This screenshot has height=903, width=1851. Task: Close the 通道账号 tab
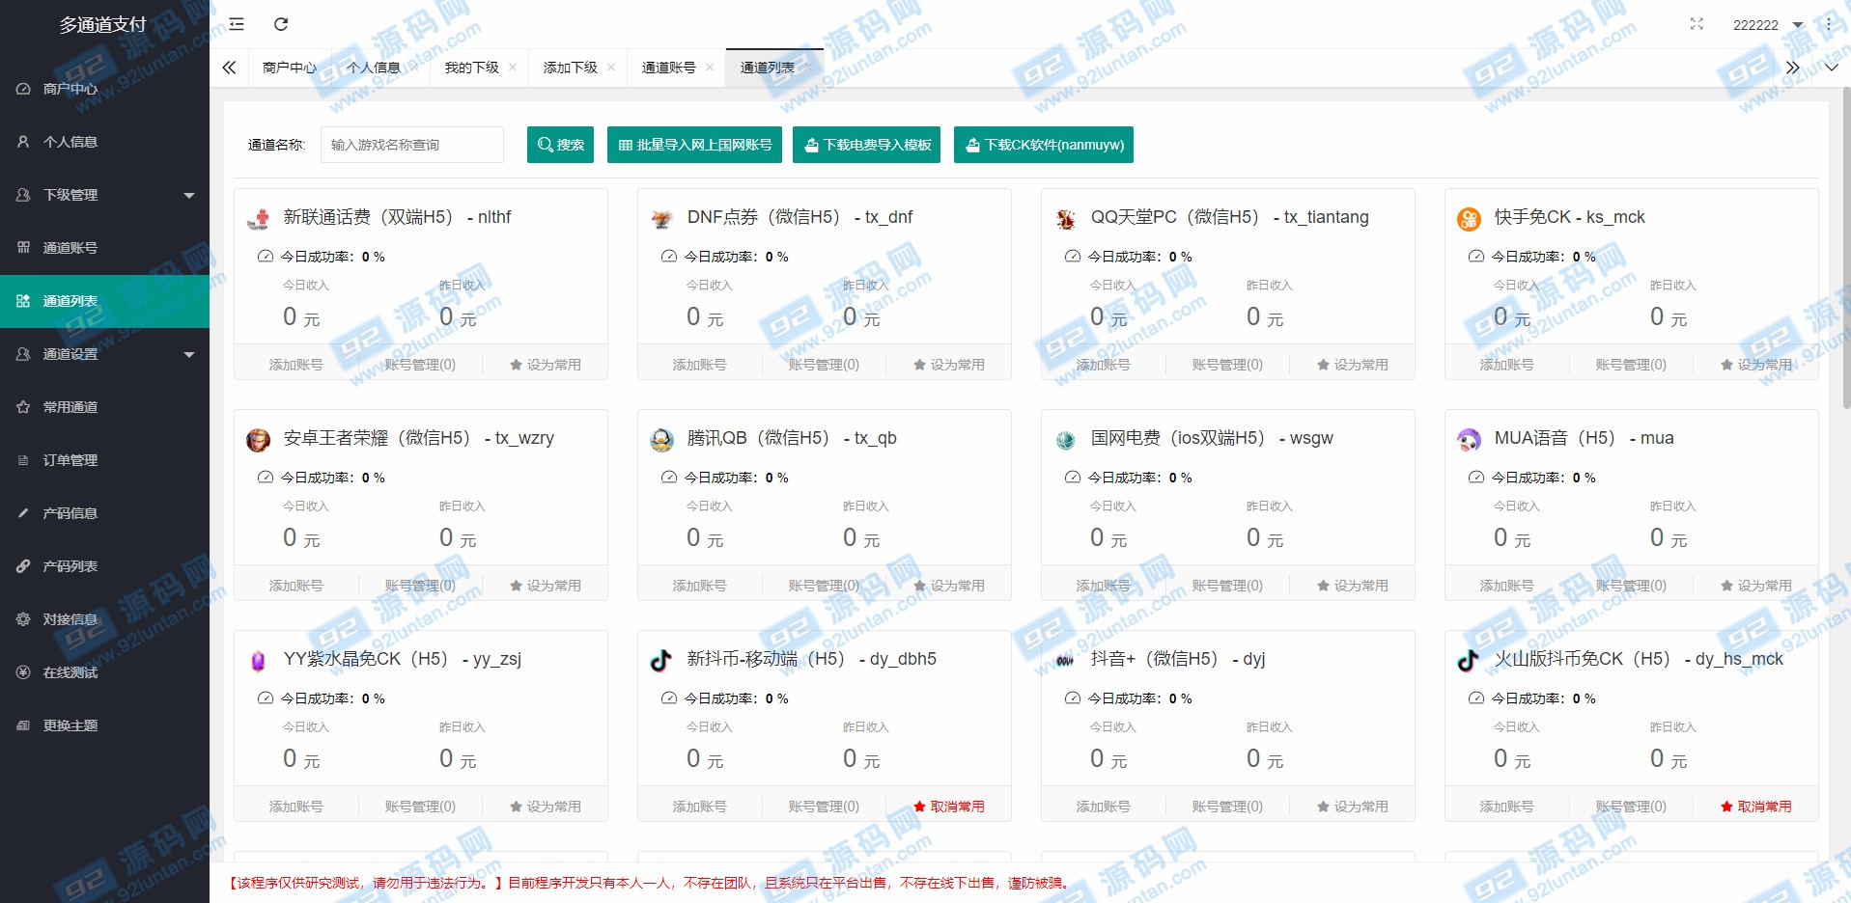(x=710, y=68)
